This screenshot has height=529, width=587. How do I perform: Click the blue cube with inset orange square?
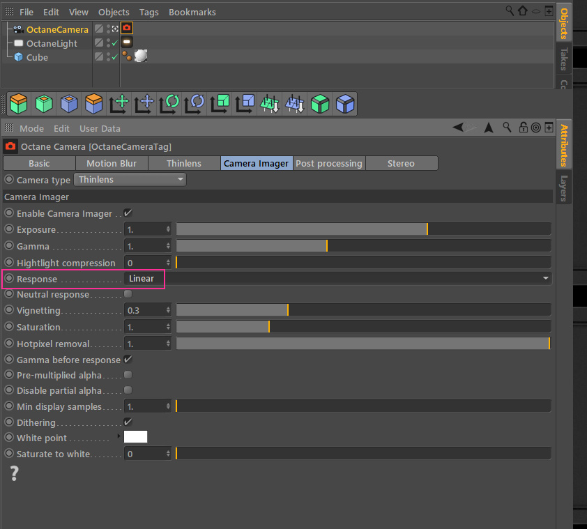(x=69, y=104)
